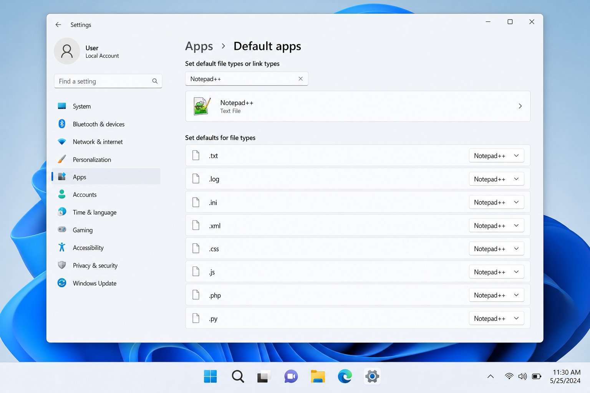590x393 pixels.
Task: Open the .php default app dropdown
Action: [497, 295]
